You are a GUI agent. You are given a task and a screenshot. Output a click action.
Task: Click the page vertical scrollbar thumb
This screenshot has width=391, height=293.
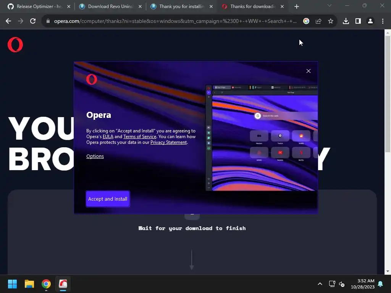coord(388,94)
